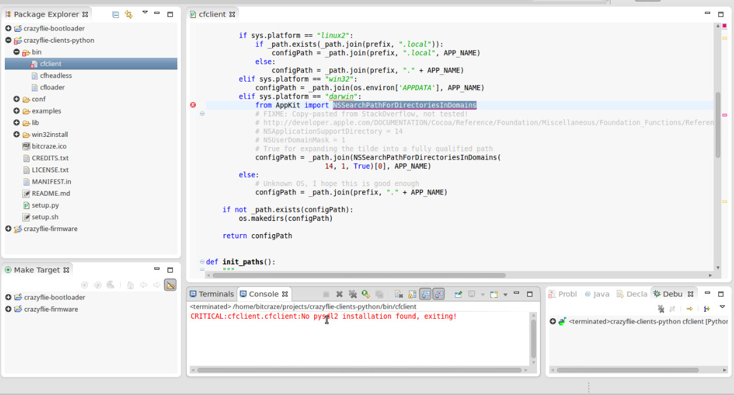Viewport: 734px width, 395px height.
Task: Open Package Explorer view menu dropdown
Action: pos(145,13)
